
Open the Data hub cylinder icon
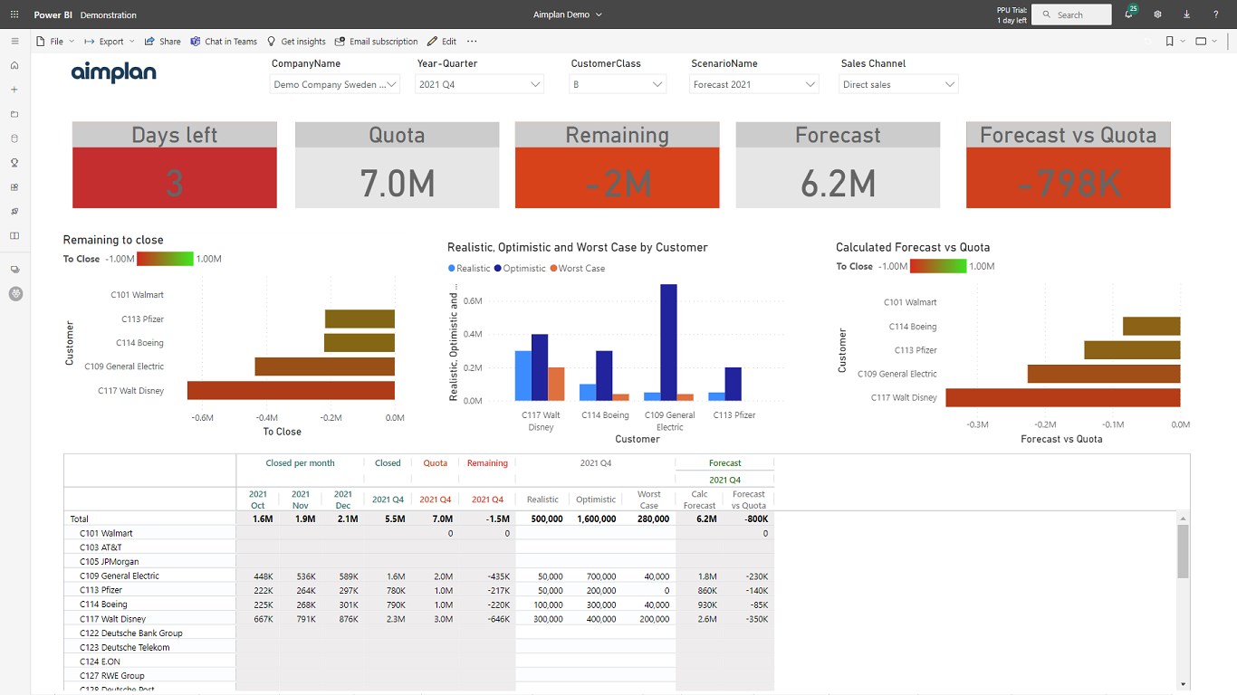click(x=14, y=139)
